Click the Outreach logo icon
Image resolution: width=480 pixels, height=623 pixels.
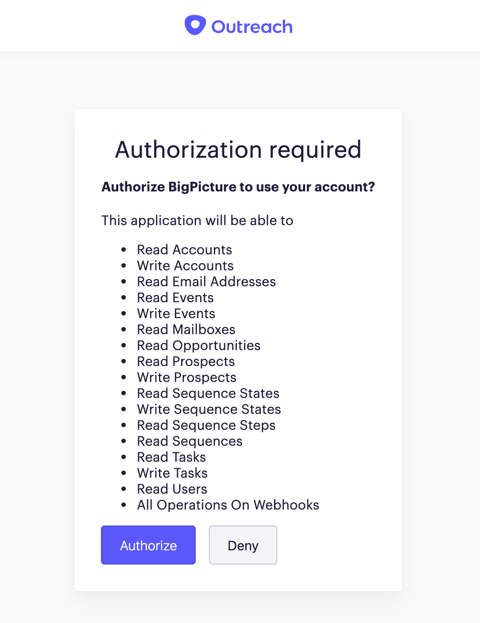click(195, 25)
